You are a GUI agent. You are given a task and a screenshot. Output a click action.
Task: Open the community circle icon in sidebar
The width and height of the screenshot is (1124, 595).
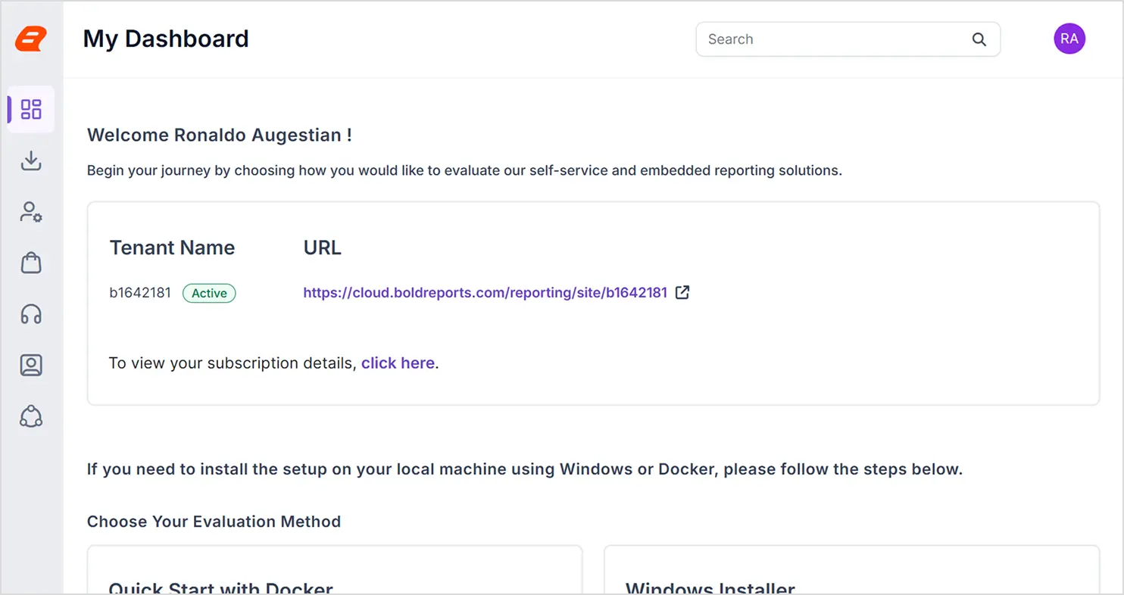(x=31, y=416)
